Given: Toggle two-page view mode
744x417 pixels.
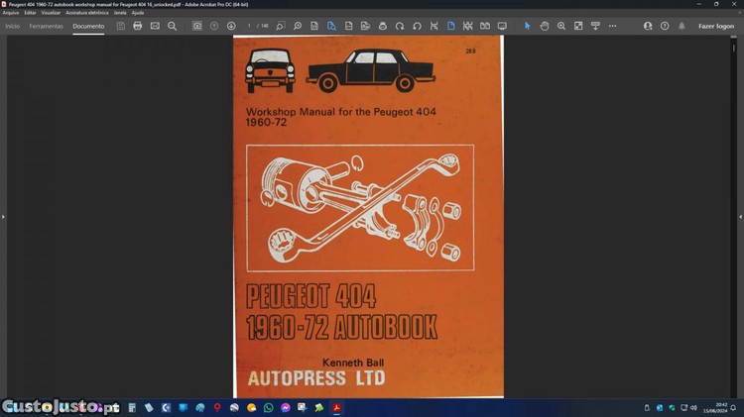Looking at the screenshot, I should [x=484, y=26].
